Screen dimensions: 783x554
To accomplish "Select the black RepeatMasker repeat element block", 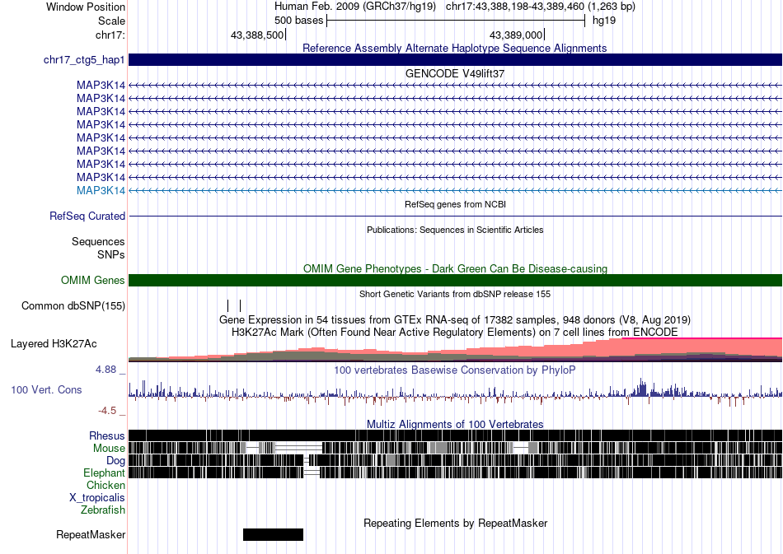I will pos(273,534).
